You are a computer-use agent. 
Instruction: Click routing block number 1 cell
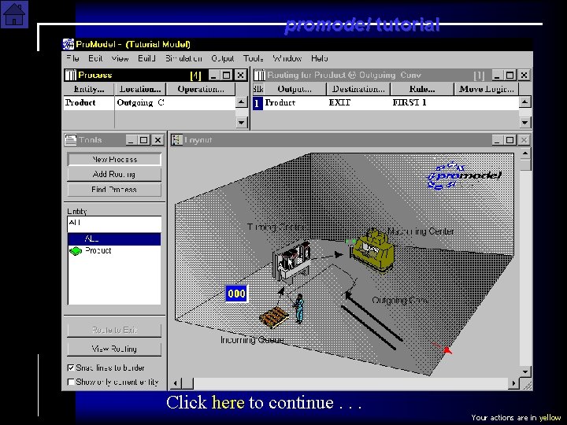point(258,103)
